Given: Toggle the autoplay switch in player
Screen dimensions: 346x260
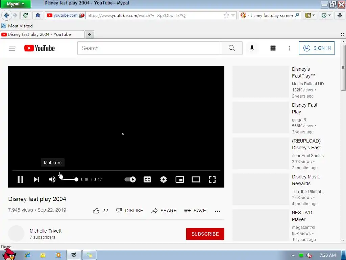Looking at the screenshot, I should coord(130,179).
